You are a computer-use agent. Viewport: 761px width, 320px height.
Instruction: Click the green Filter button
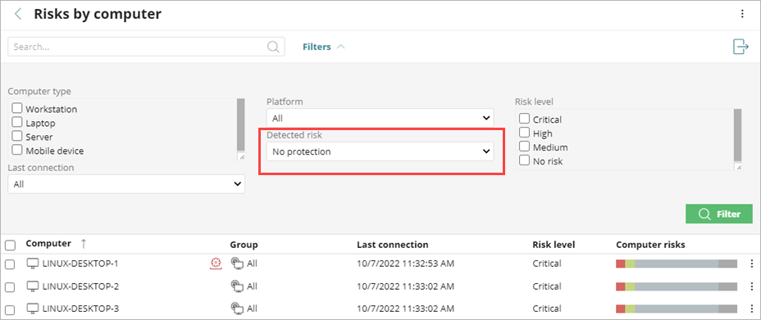click(719, 214)
